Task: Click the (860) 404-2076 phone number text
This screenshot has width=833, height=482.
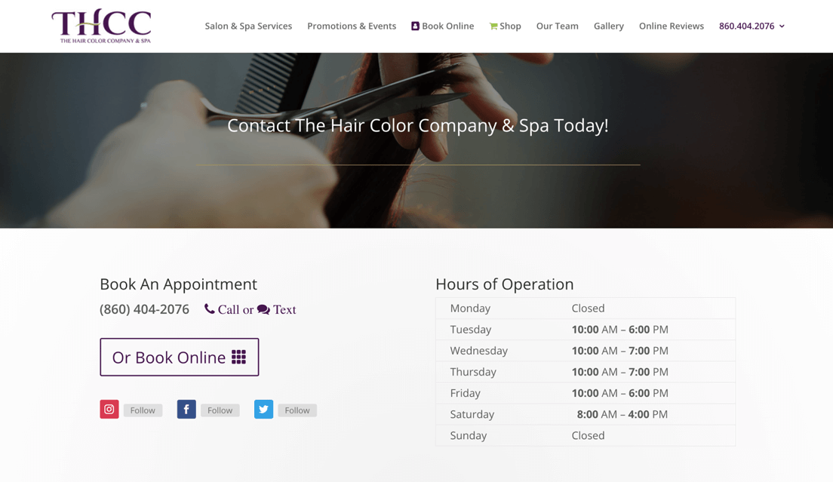Action: 144,309
